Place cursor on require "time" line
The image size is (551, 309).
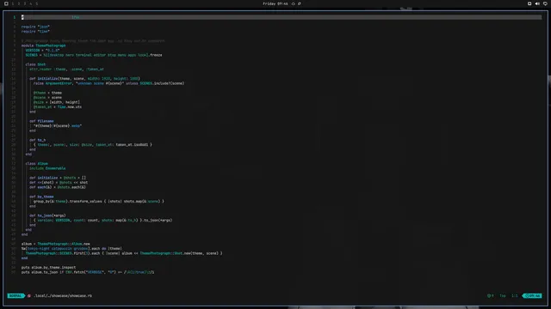point(35,31)
